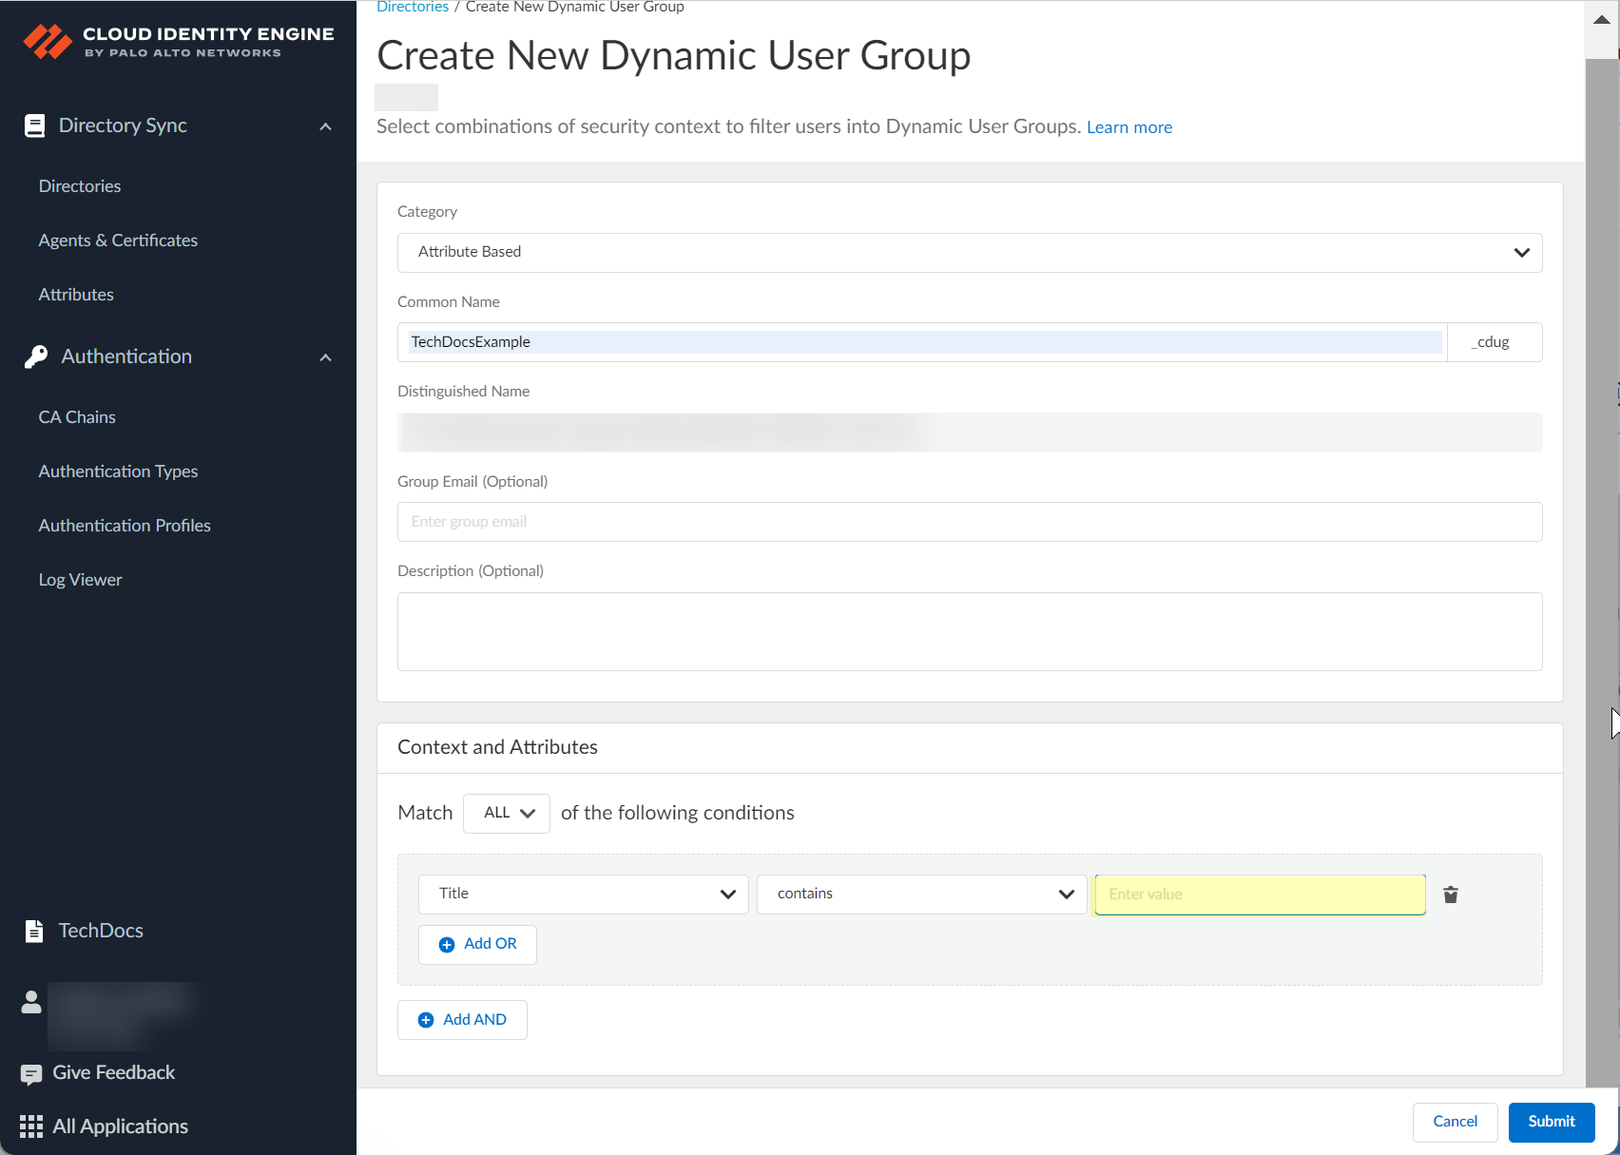The image size is (1620, 1155).
Task: Click the Add AND button
Action: pos(462,1020)
